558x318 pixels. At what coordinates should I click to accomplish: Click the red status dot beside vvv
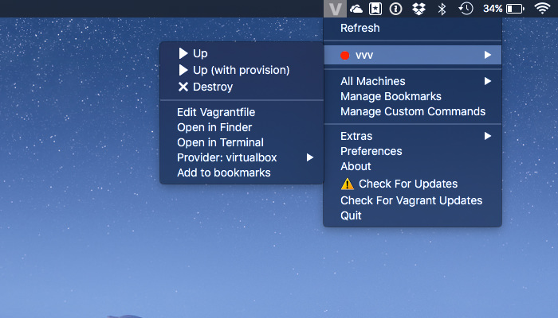pyautogui.click(x=345, y=56)
